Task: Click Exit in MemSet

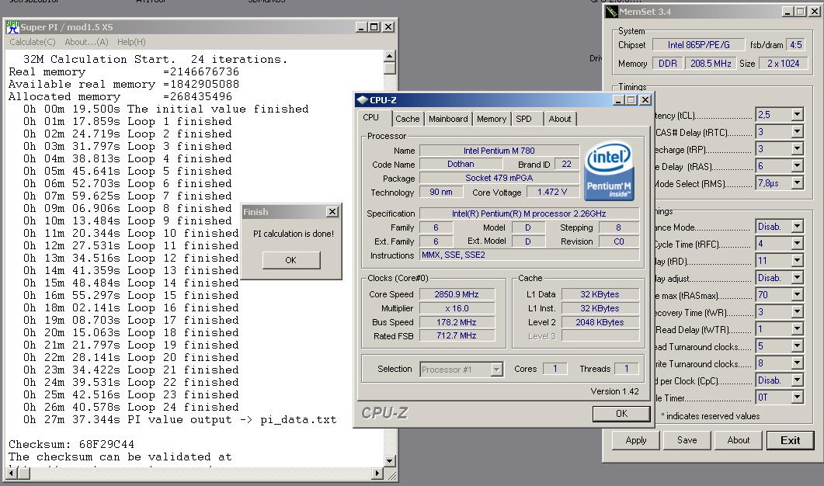Action: (x=790, y=440)
